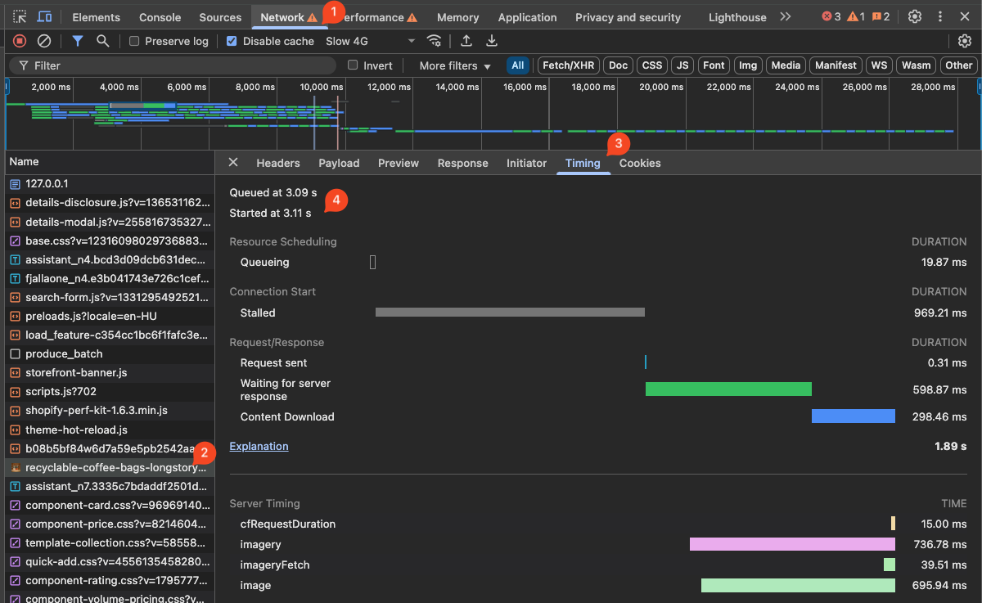
Task: Check the Invert filter checkbox
Action: tap(353, 65)
